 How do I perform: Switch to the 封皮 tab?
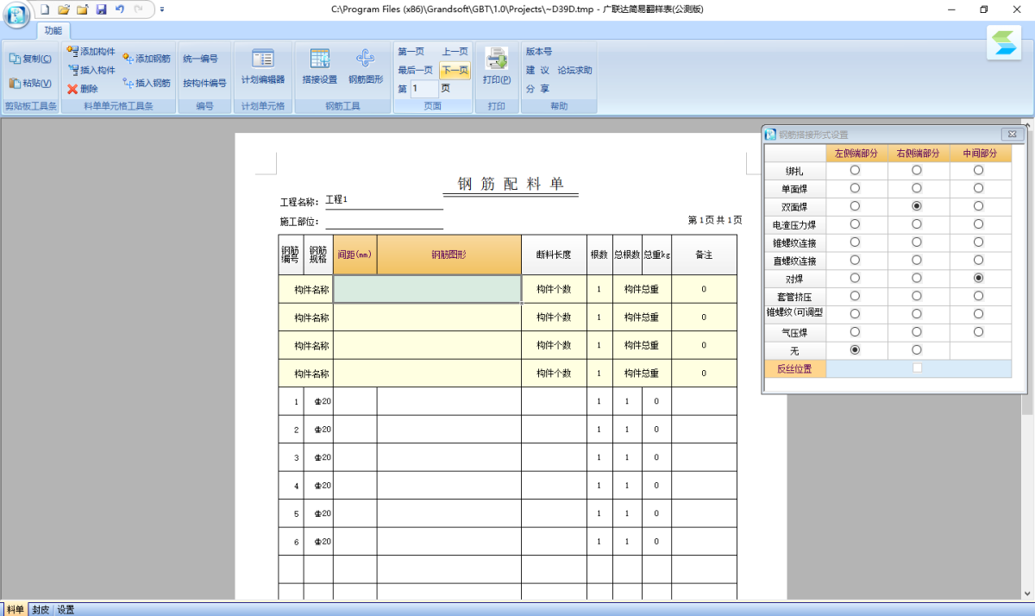tap(40, 608)
